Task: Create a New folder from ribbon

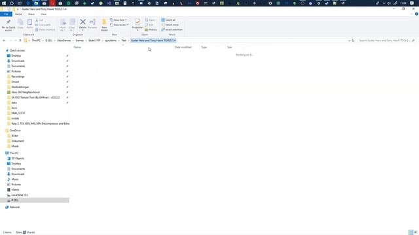Action: pyautogui.click(x=104, y=25)
